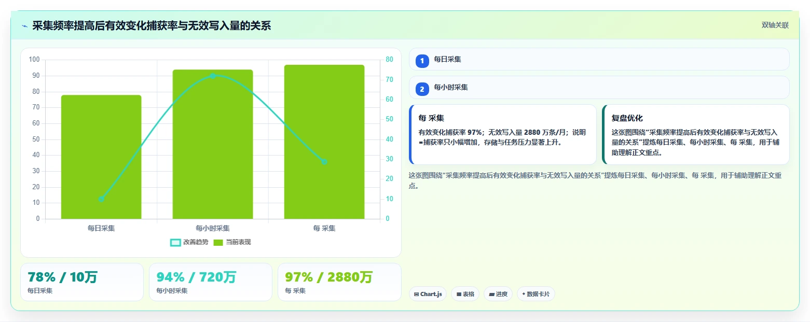This screenshot has height=322, width=810.
Task: Click the icon inside the 进度 tag
Action: [491, 294]
